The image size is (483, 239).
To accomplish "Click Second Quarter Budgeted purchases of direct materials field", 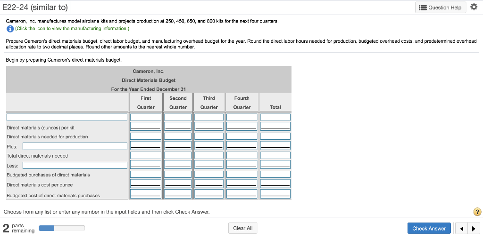I will click(x=178, y=174).
